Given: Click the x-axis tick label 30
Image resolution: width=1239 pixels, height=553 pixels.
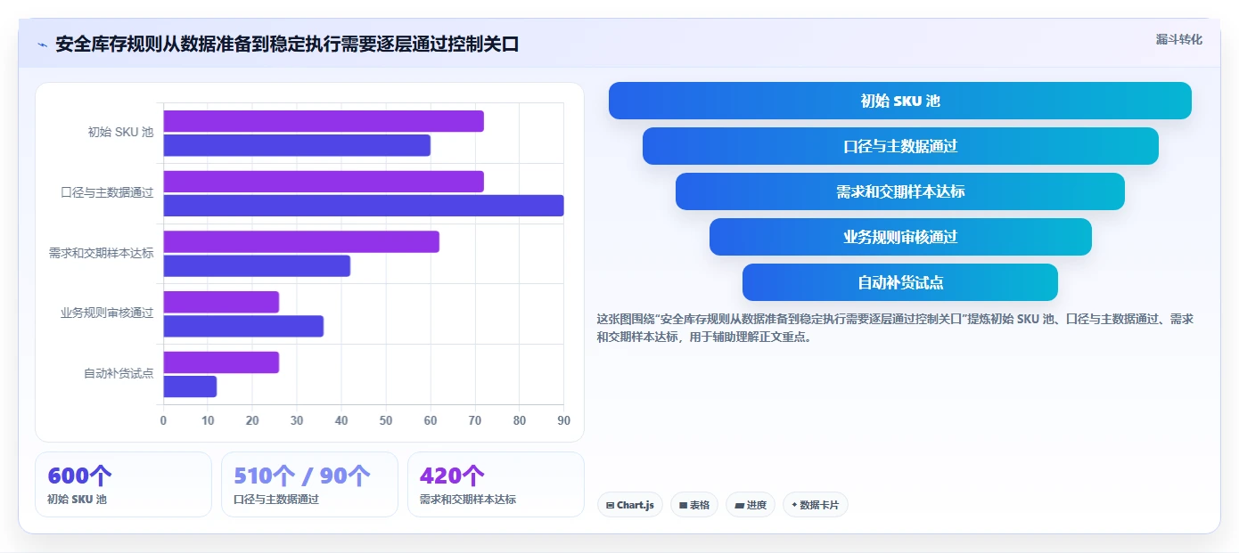Looking at the screenshot, I should (x=297, y=420).
